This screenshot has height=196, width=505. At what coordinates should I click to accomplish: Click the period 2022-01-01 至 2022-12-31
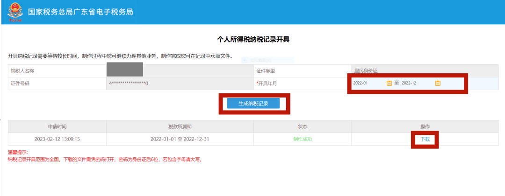(x=180, y=140)
